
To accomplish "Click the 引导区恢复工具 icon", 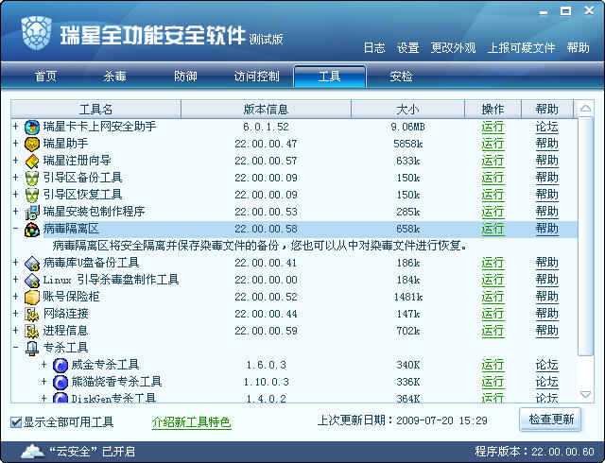I will point(32,195).
